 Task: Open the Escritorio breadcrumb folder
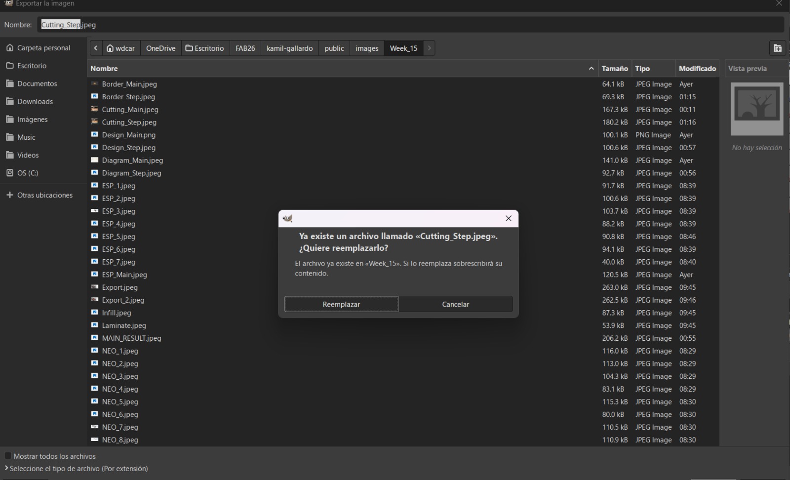point(205,48)
